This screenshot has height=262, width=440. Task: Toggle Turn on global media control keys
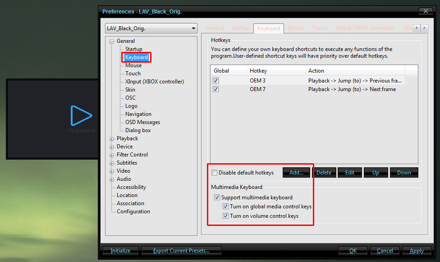point(225,207)
